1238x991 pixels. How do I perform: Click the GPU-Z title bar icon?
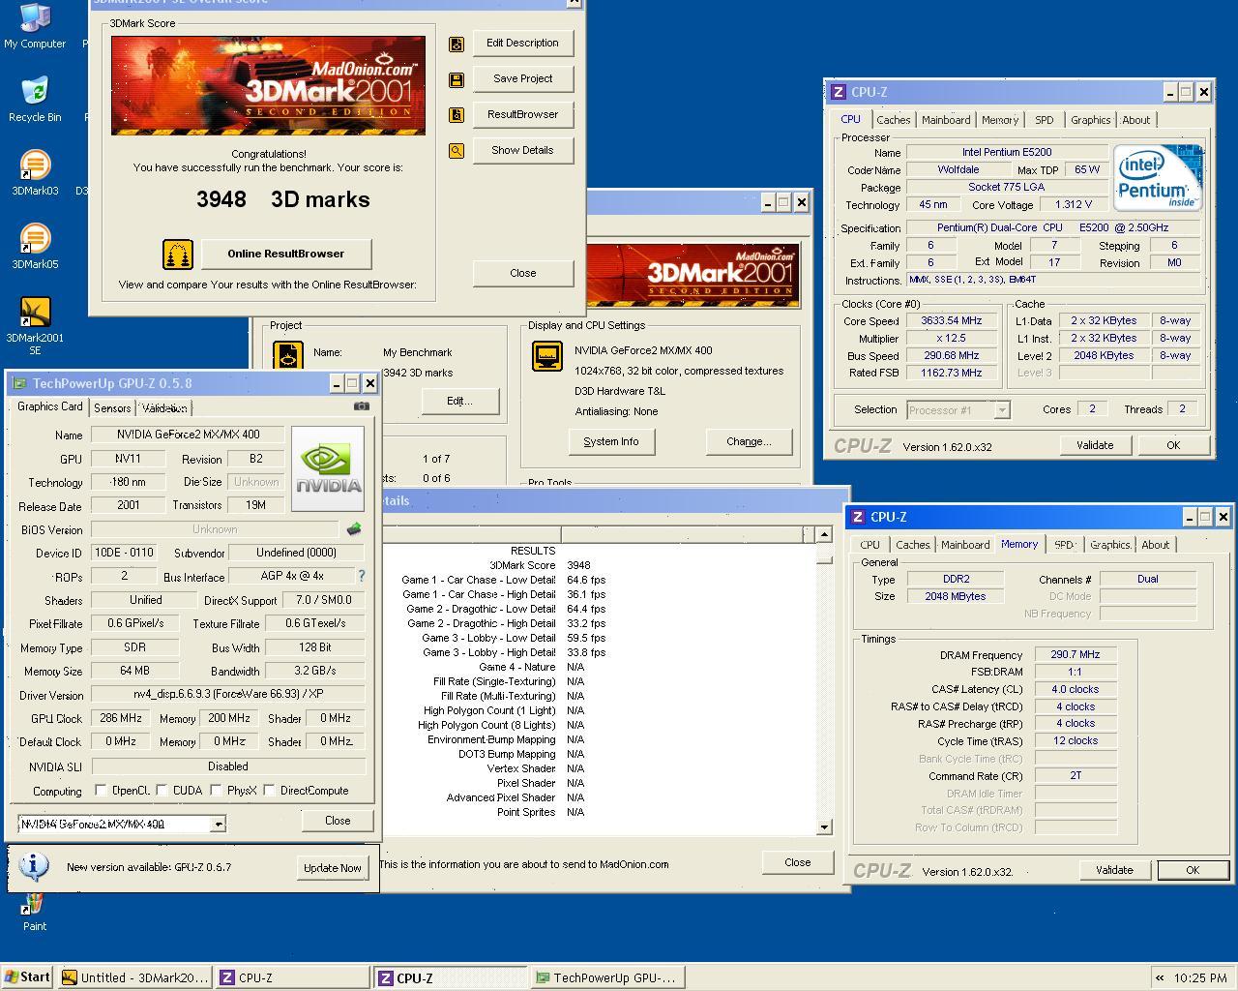19,384
